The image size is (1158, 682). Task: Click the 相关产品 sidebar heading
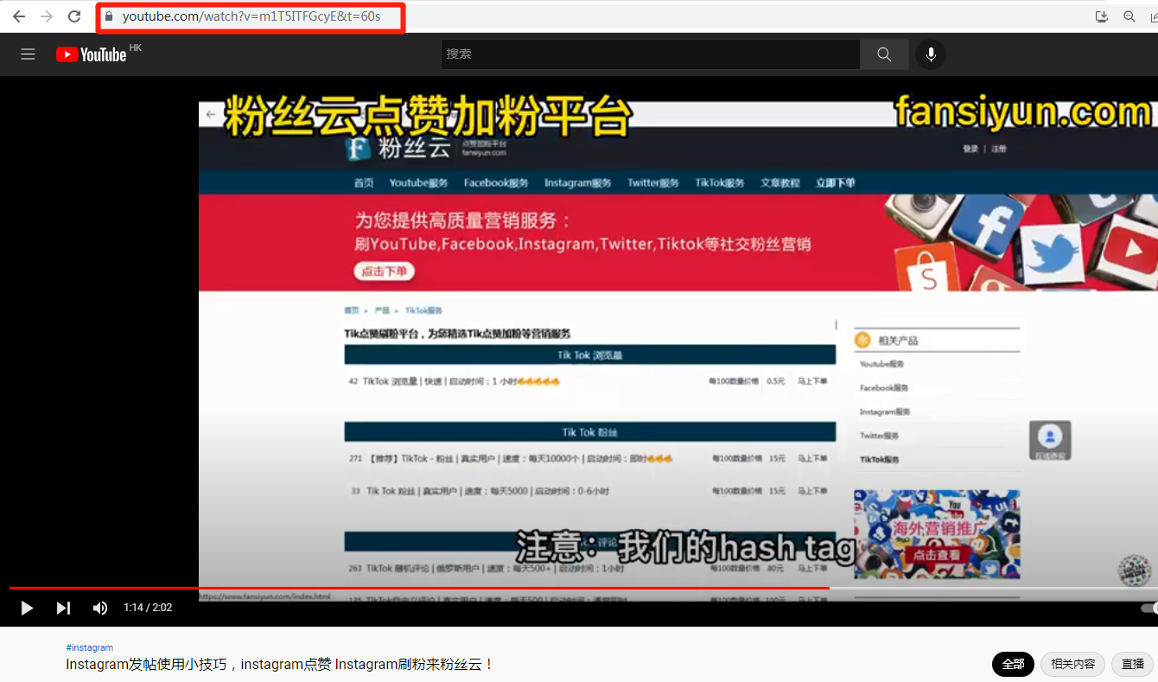pos(898,341)
